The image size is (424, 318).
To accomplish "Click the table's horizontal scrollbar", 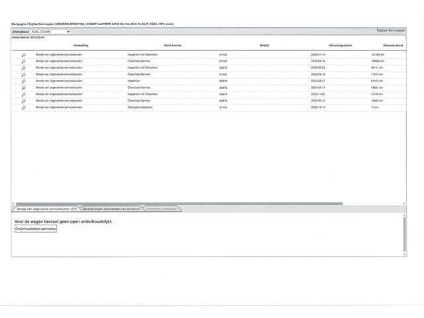I will coord(179,203).
